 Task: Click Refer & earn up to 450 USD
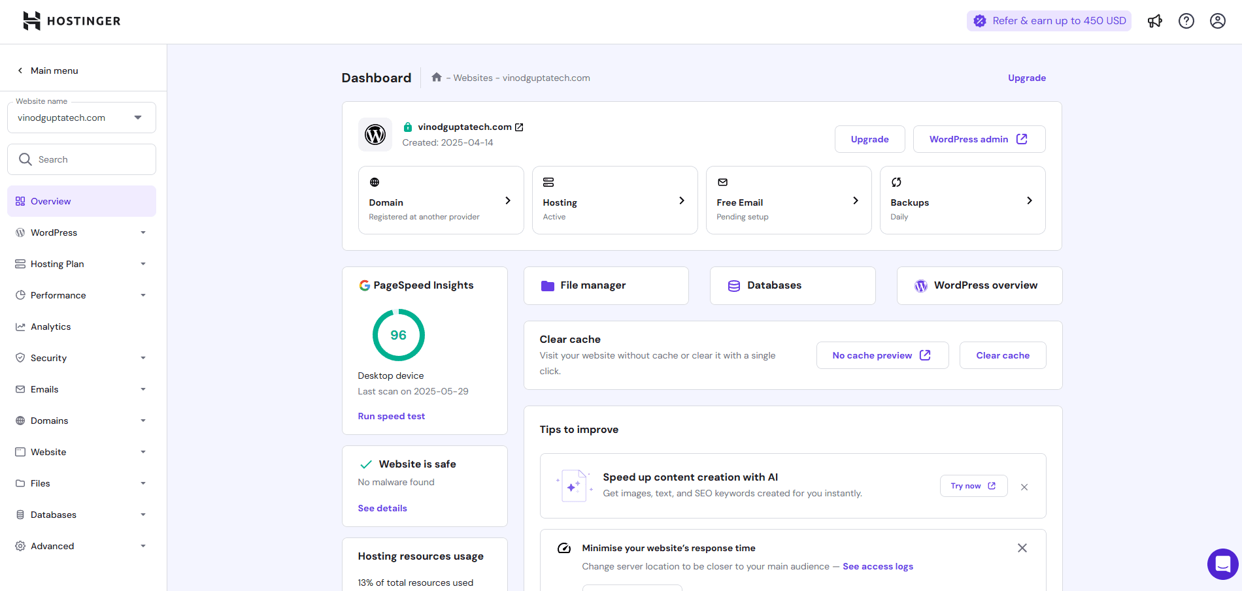coord(1049,21)
